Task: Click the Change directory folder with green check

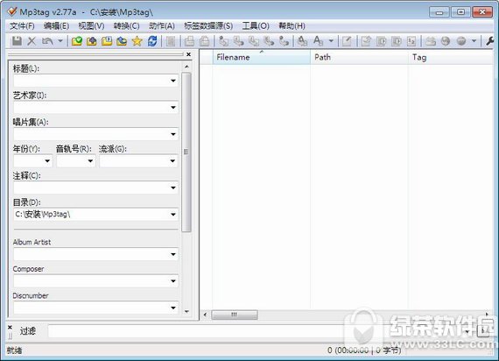Action: click(77, 41)
